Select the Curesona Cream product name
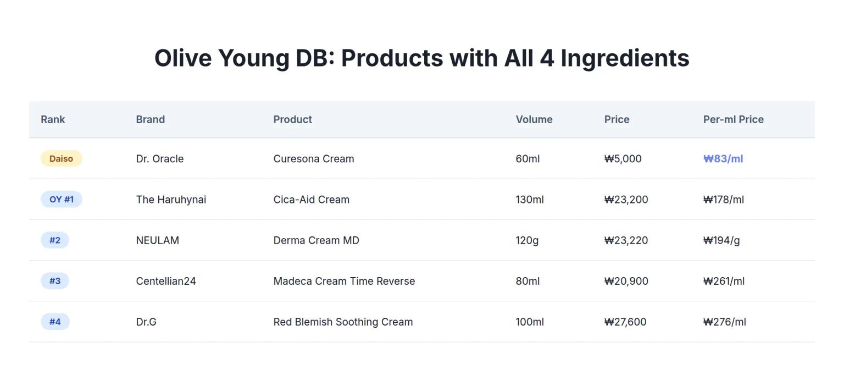This screenshot has width=844, height=386. (x=313, y=159)
